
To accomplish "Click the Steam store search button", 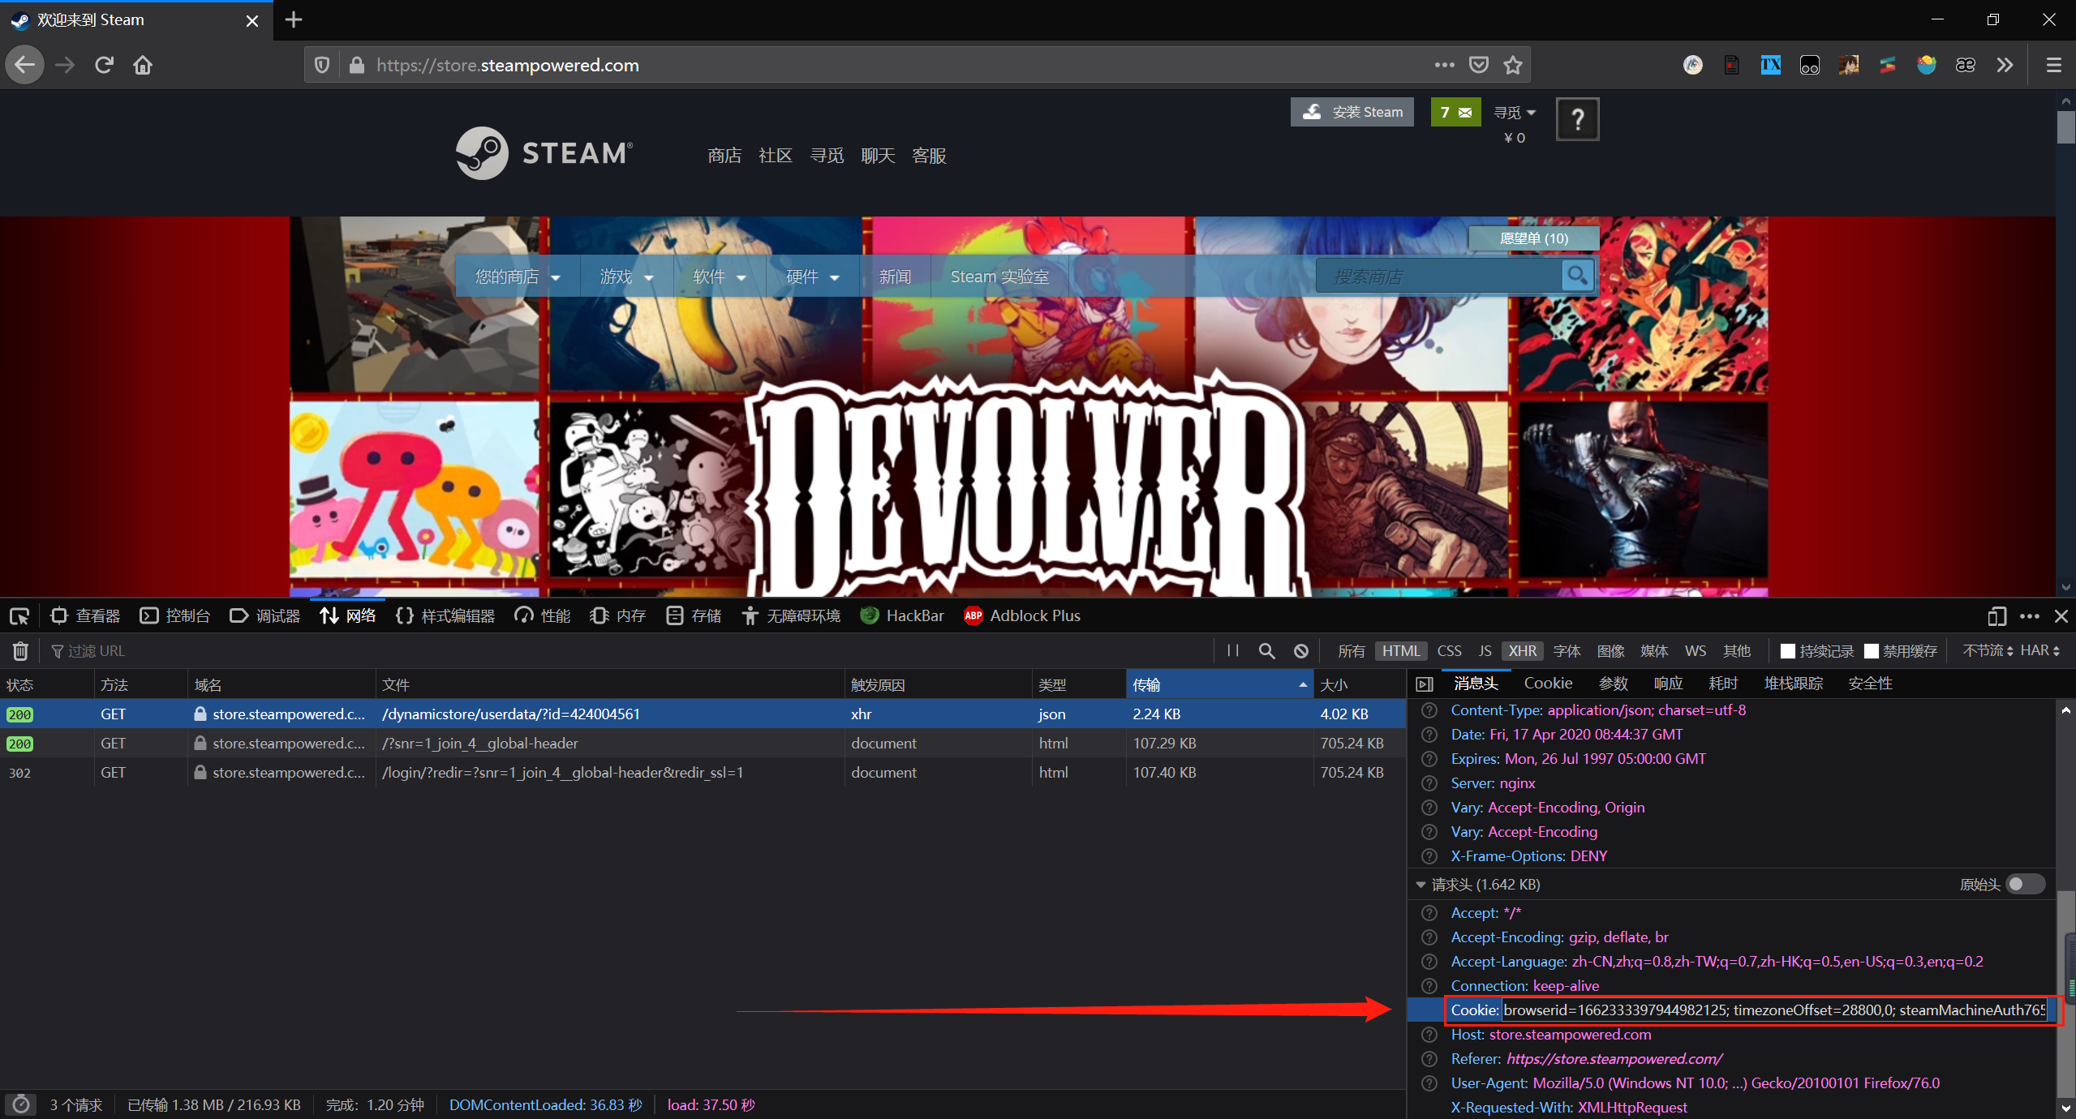I will (1577, 276).
